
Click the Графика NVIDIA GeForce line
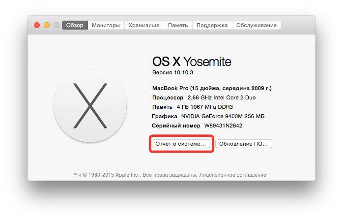(208, 116)
